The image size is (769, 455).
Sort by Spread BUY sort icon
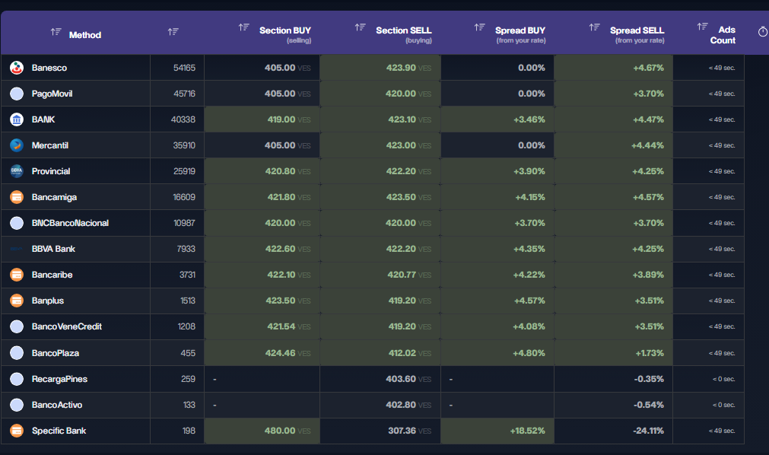click(x=480, y=27)
